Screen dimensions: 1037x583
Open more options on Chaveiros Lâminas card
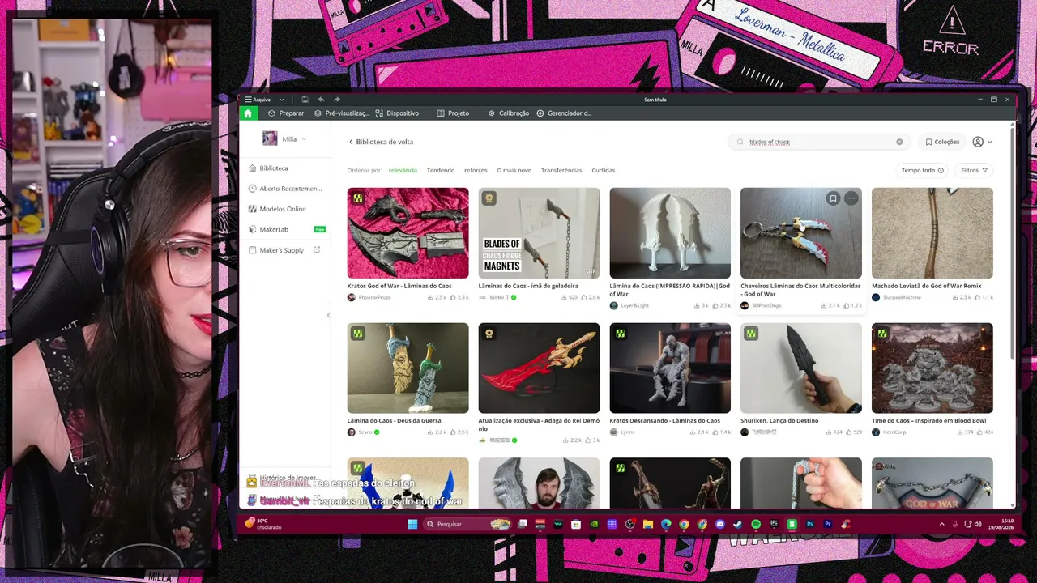click(851, 198)
